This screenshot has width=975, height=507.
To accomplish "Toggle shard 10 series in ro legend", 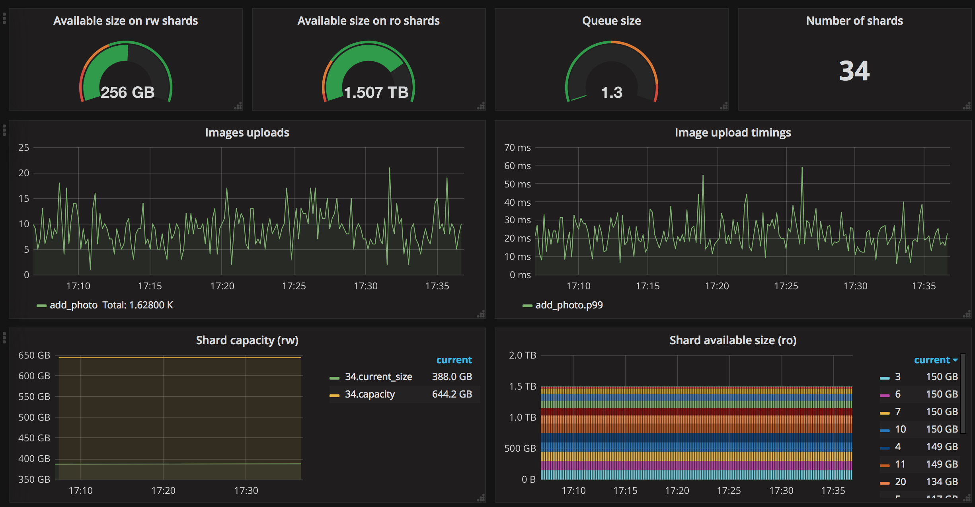I will pos(901,429).
